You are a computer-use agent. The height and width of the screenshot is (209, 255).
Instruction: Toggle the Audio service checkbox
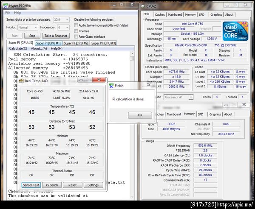(x=76, y=25)
